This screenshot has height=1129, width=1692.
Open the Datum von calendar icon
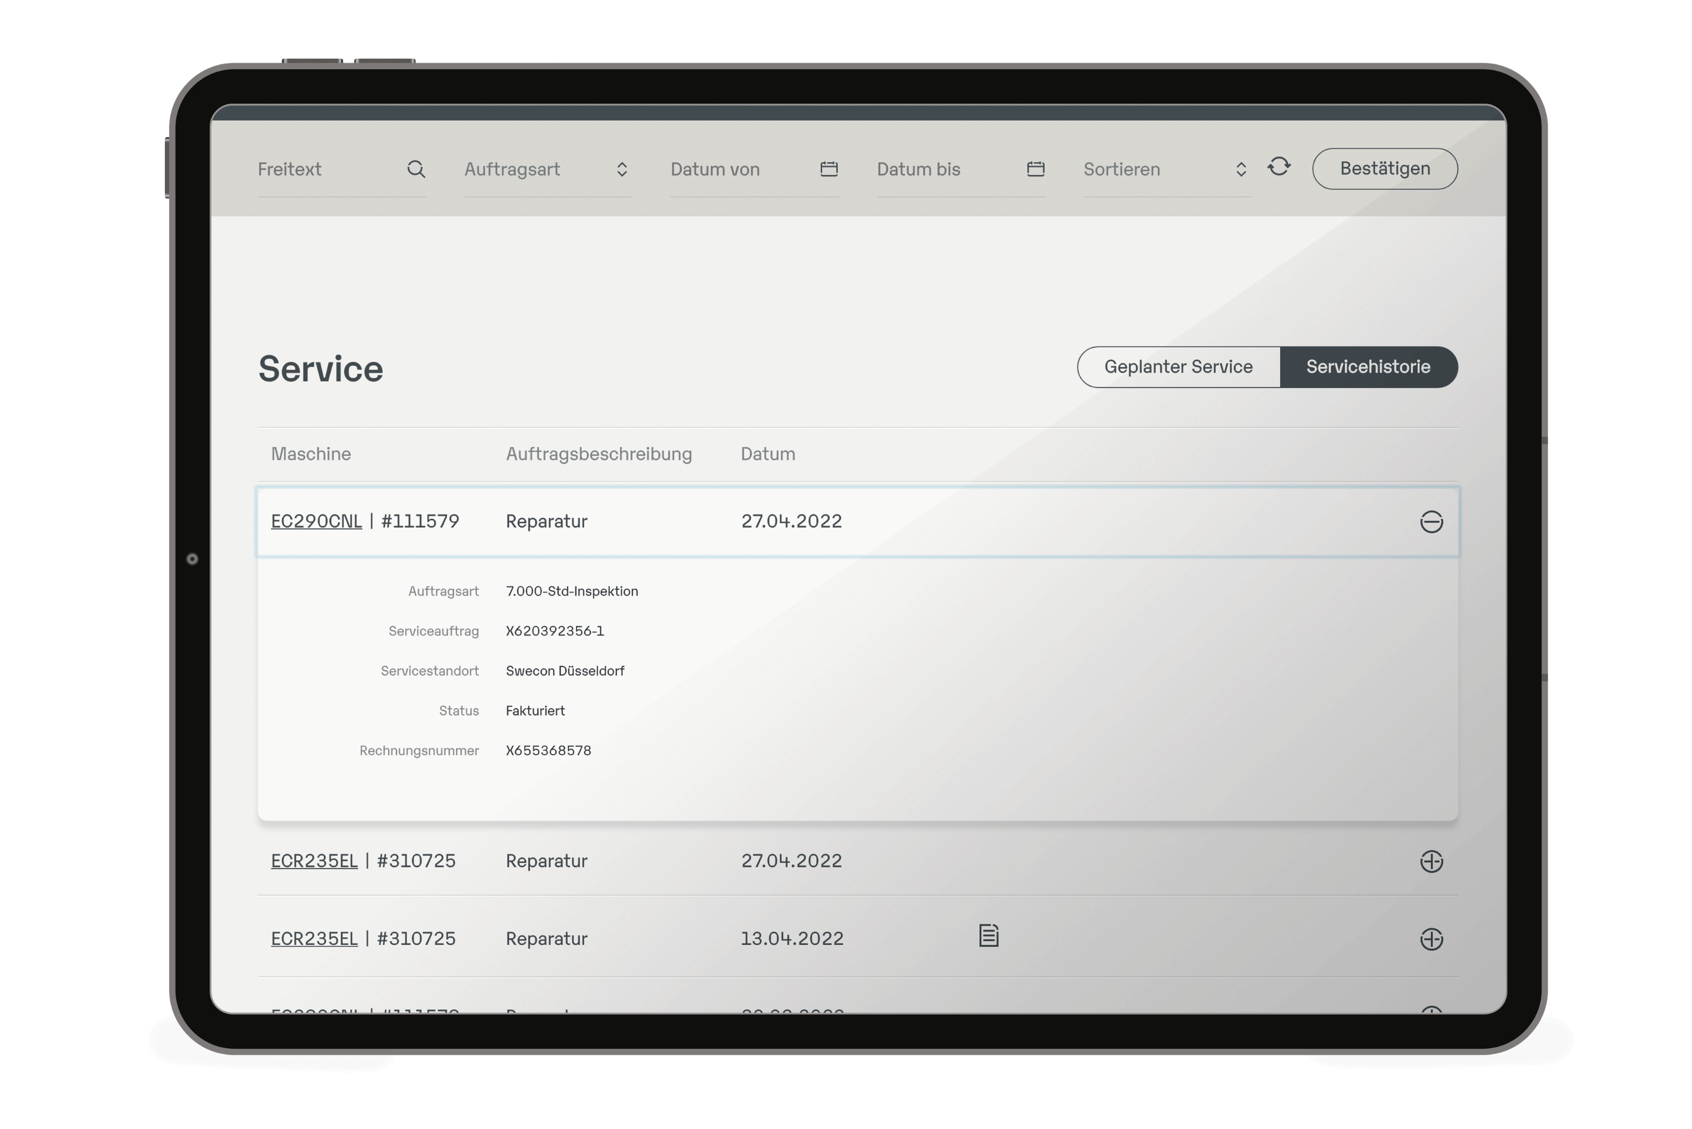point(829,169)
